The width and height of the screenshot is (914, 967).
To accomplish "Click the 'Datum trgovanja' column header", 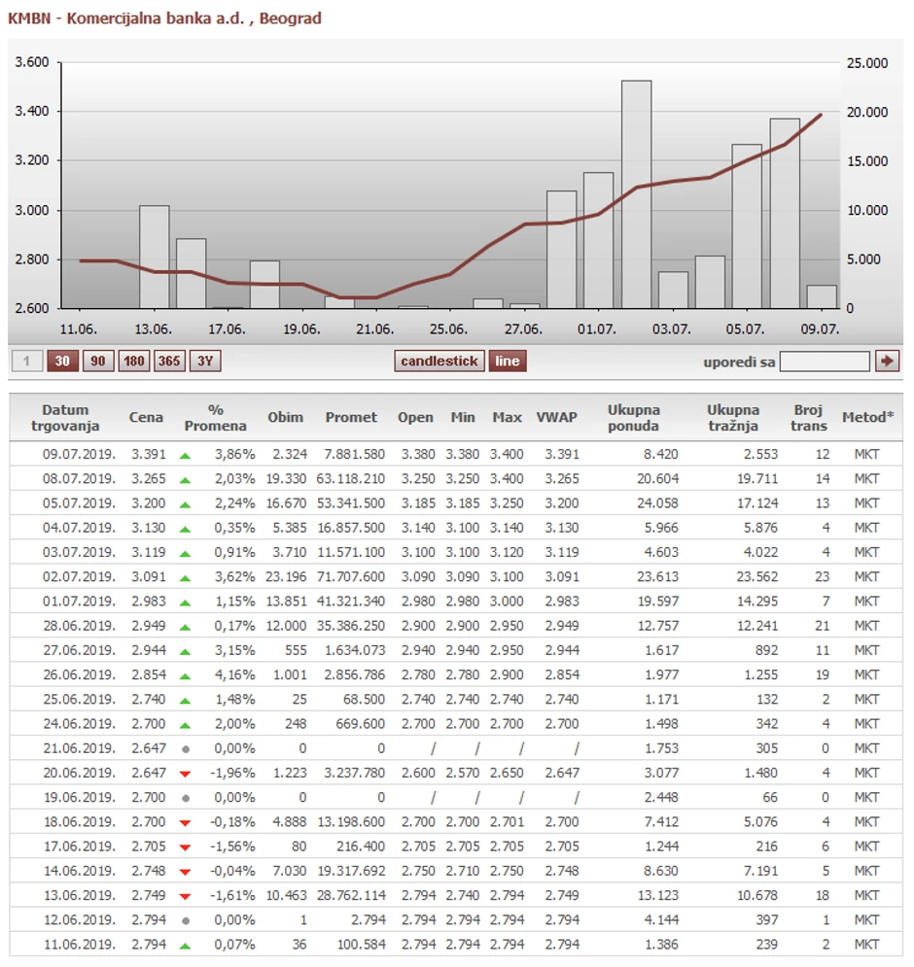I will pyautogui.click(x=65, y=418).
